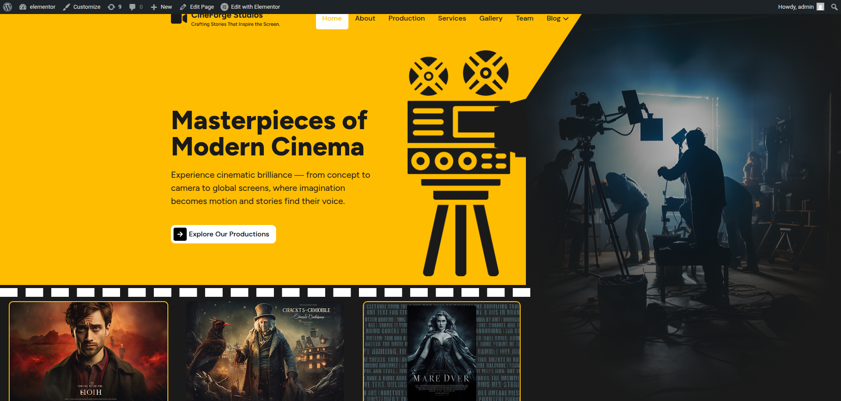Viewport: 841px width, 401px height.
Task: Go to the About page
Action: tap(365, 18)
